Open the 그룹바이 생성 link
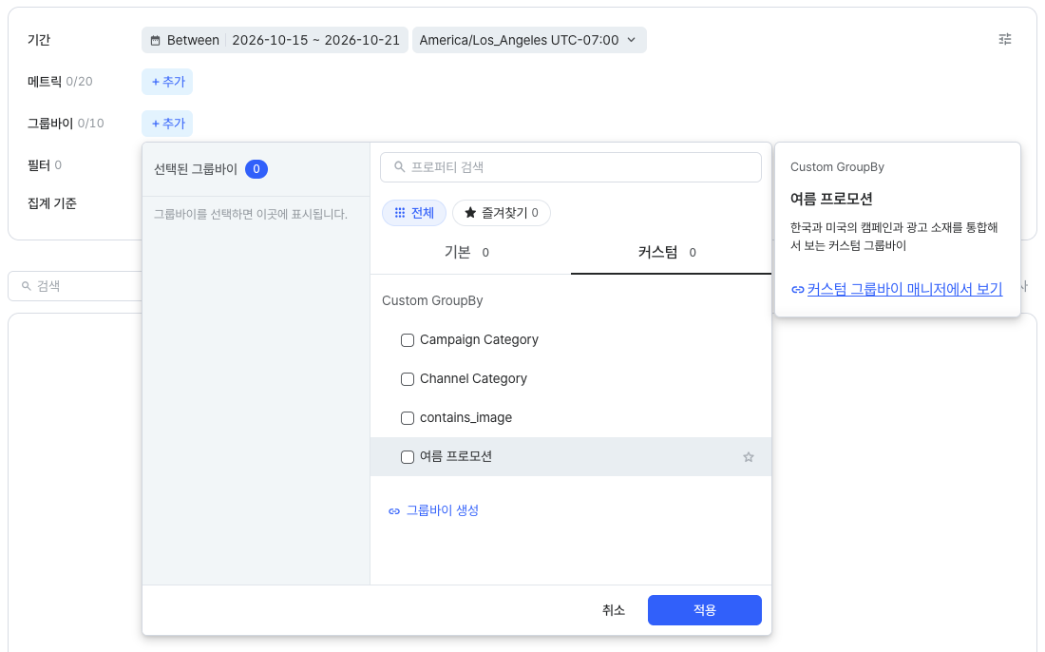 [x=443, y=510]
